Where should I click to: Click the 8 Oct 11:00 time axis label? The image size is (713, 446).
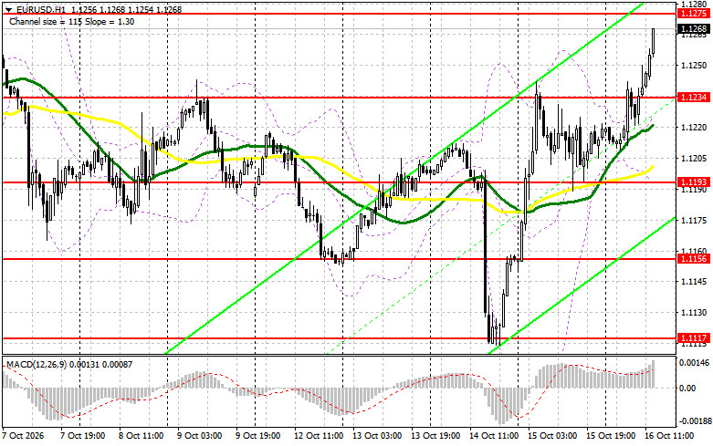[x=141, y=436]
